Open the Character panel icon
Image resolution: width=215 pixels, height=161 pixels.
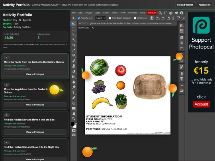tap(182, 74)
